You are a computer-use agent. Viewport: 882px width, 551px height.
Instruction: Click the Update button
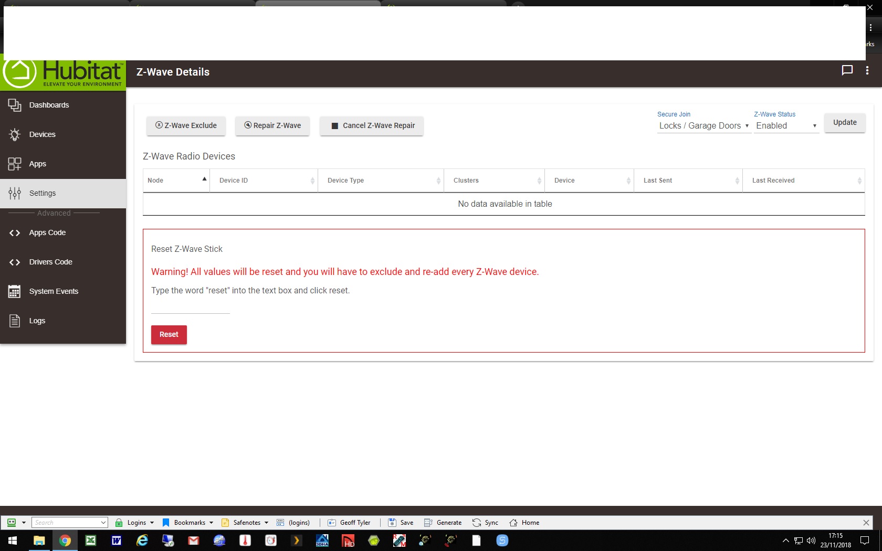click(845, 122)
